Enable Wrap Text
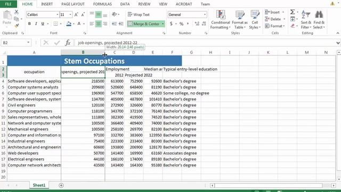 click(x=139, y=14)
